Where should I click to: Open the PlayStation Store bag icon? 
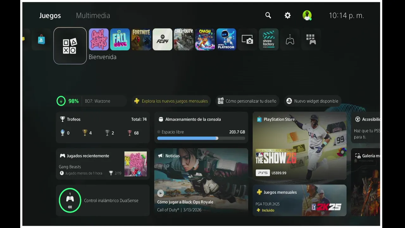pyautogui.click(x=41, y=40)
